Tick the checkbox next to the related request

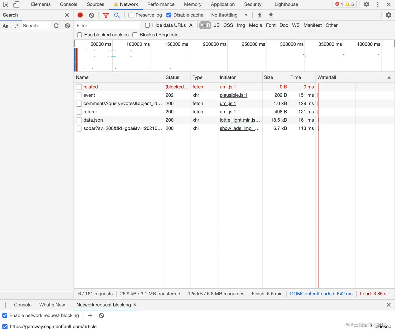click(x=79, y=87)
